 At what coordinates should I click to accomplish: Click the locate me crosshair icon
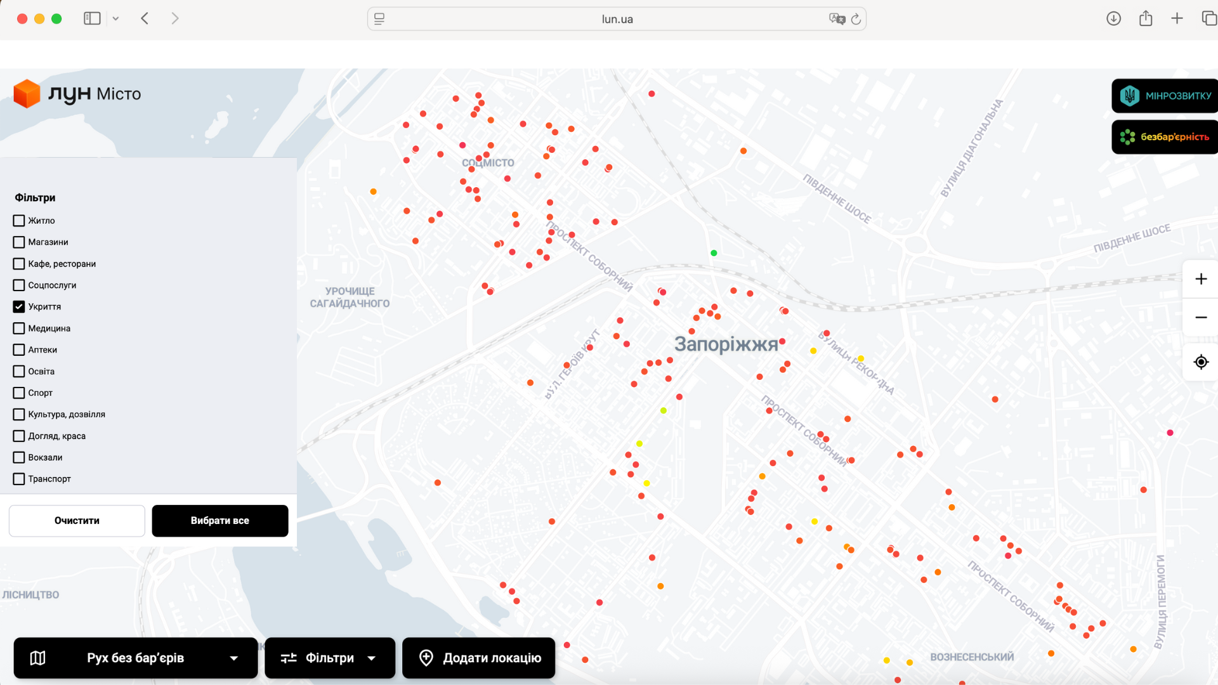(1200, 362)
